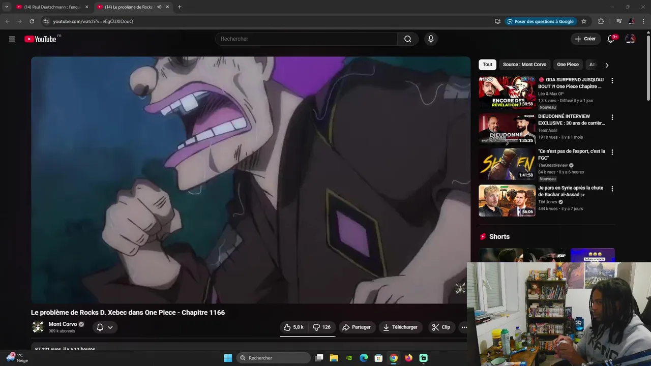Click Poser des questions à Google

[540, 21]
